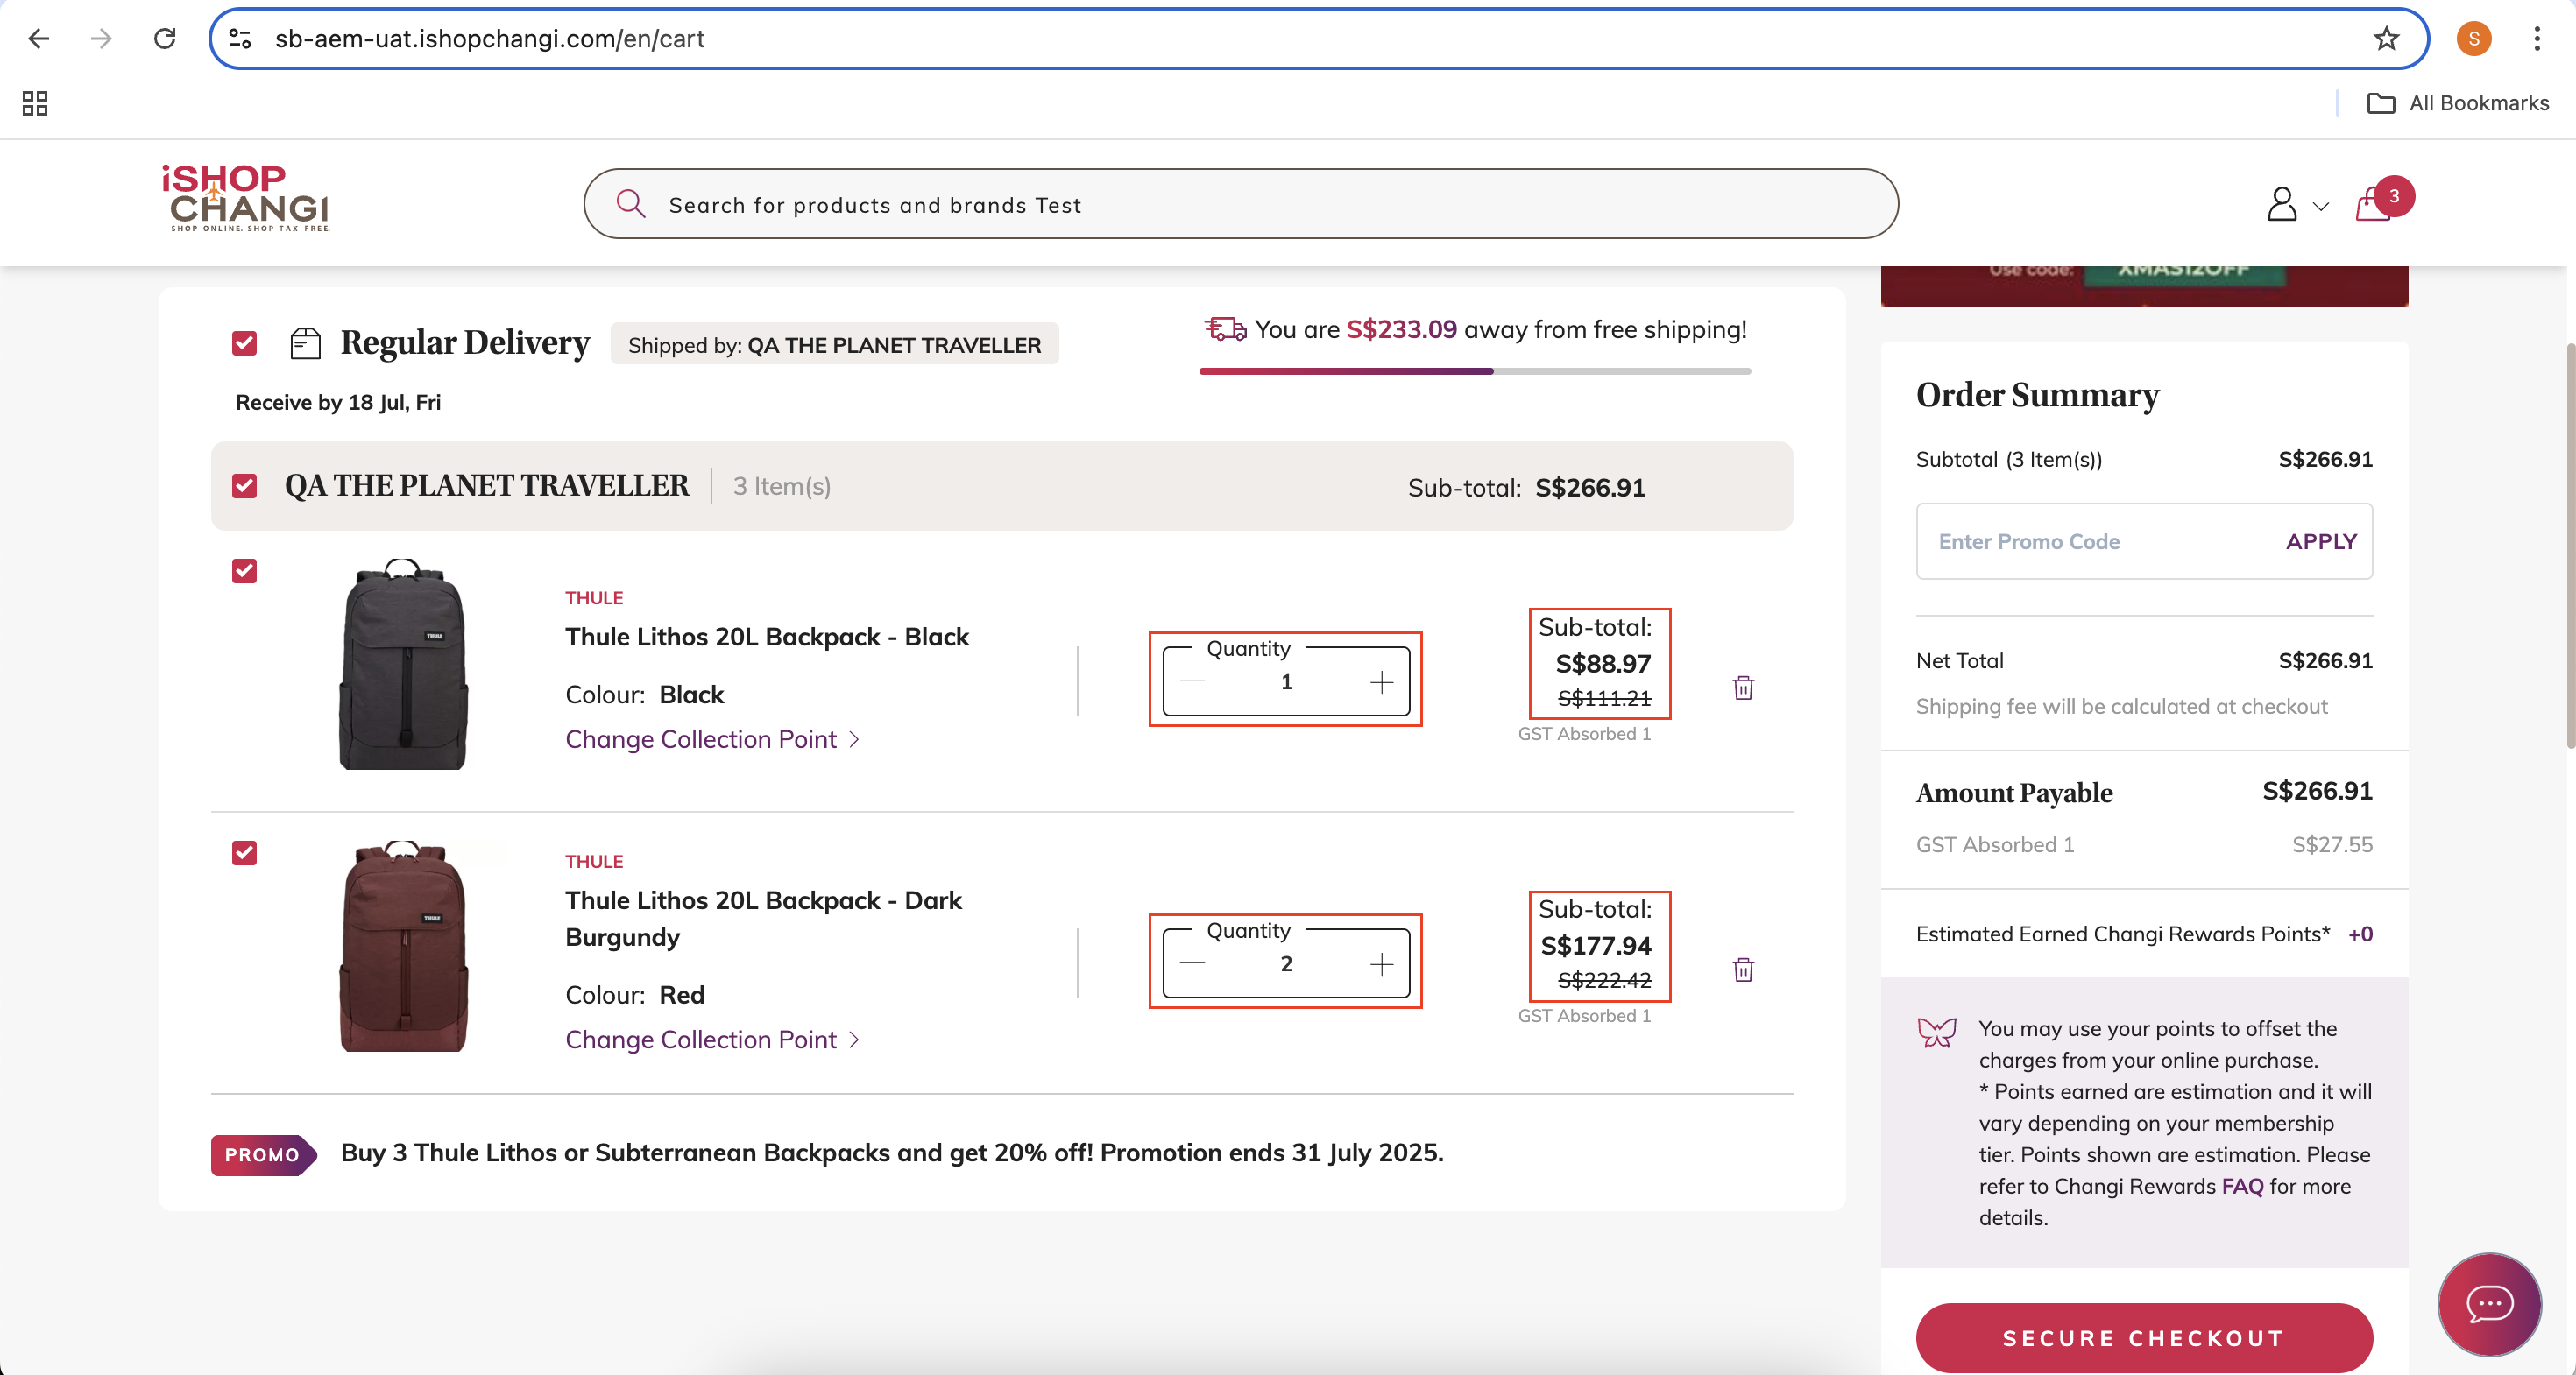
Task: Focus the product search field
Action: click(x=1240, y=204)
